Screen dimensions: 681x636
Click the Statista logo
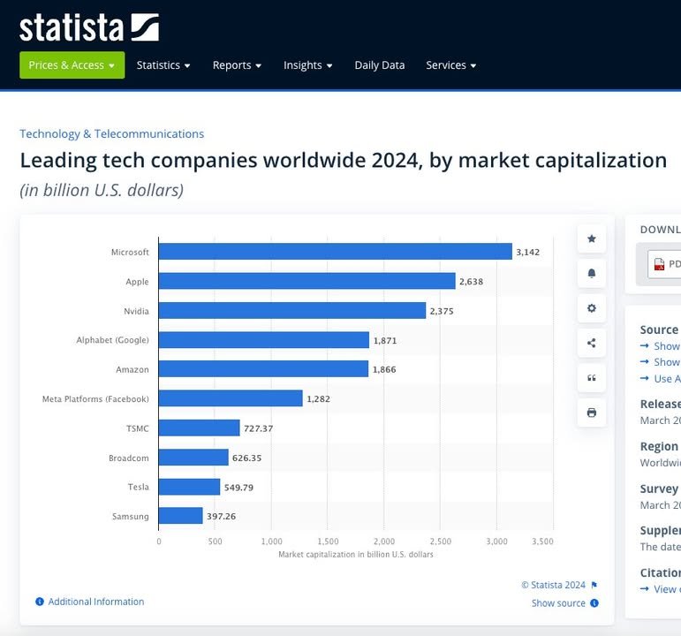click(x=89, y=26)
